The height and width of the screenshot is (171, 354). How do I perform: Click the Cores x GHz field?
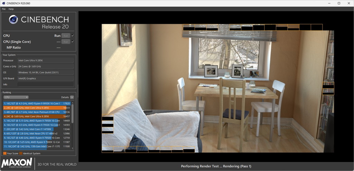pyautogui.click(x=45, y=67)
